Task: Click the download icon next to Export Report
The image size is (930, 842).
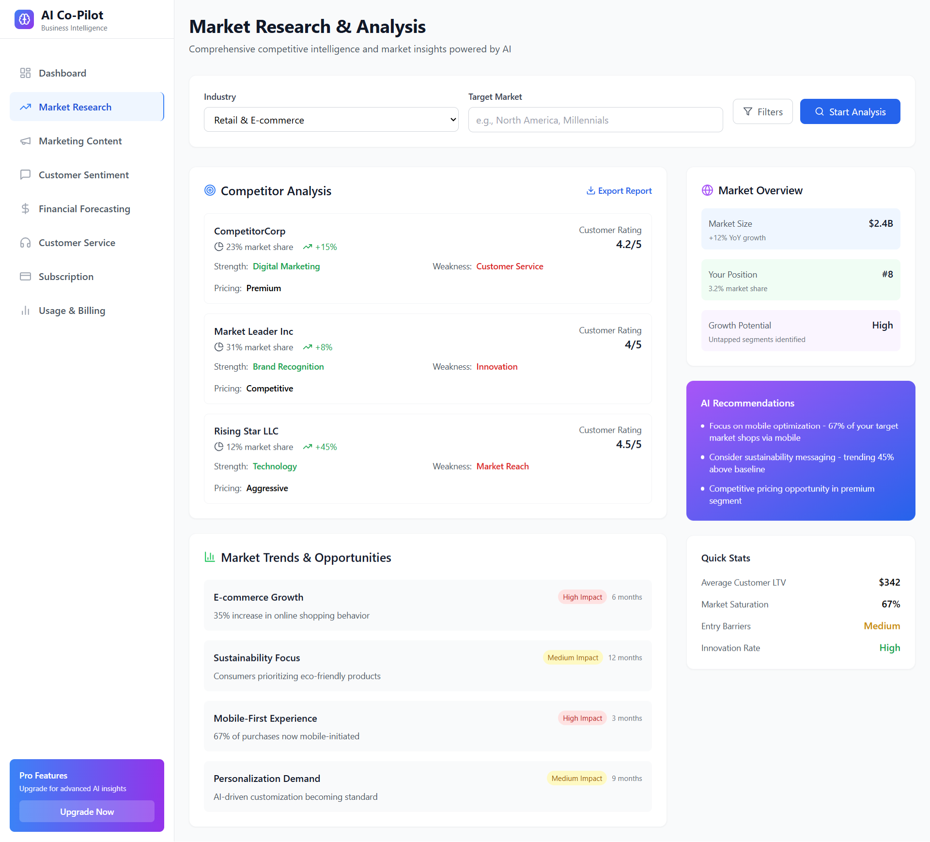Action: [x=590, y=191]
